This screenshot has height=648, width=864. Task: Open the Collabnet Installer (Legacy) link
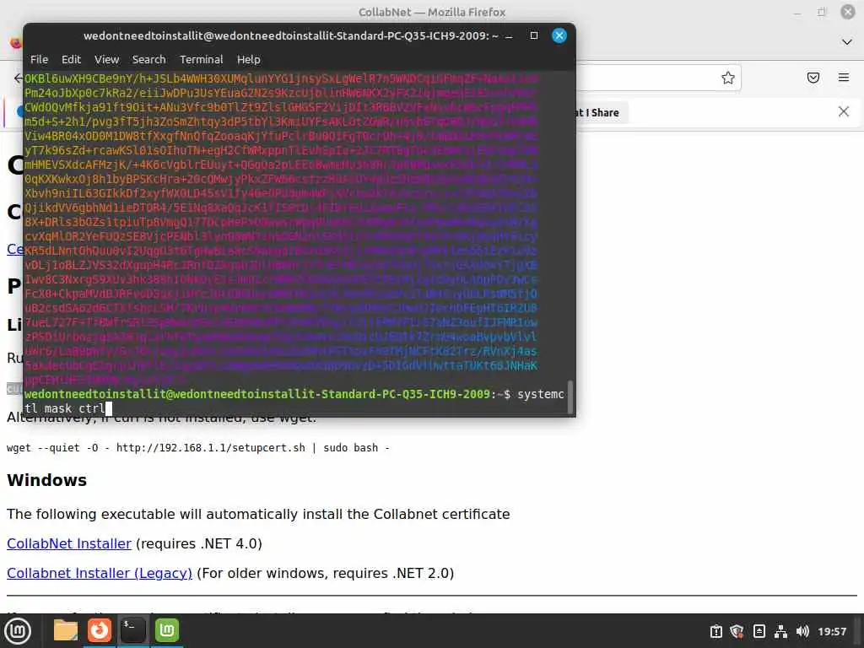point(100,574)
